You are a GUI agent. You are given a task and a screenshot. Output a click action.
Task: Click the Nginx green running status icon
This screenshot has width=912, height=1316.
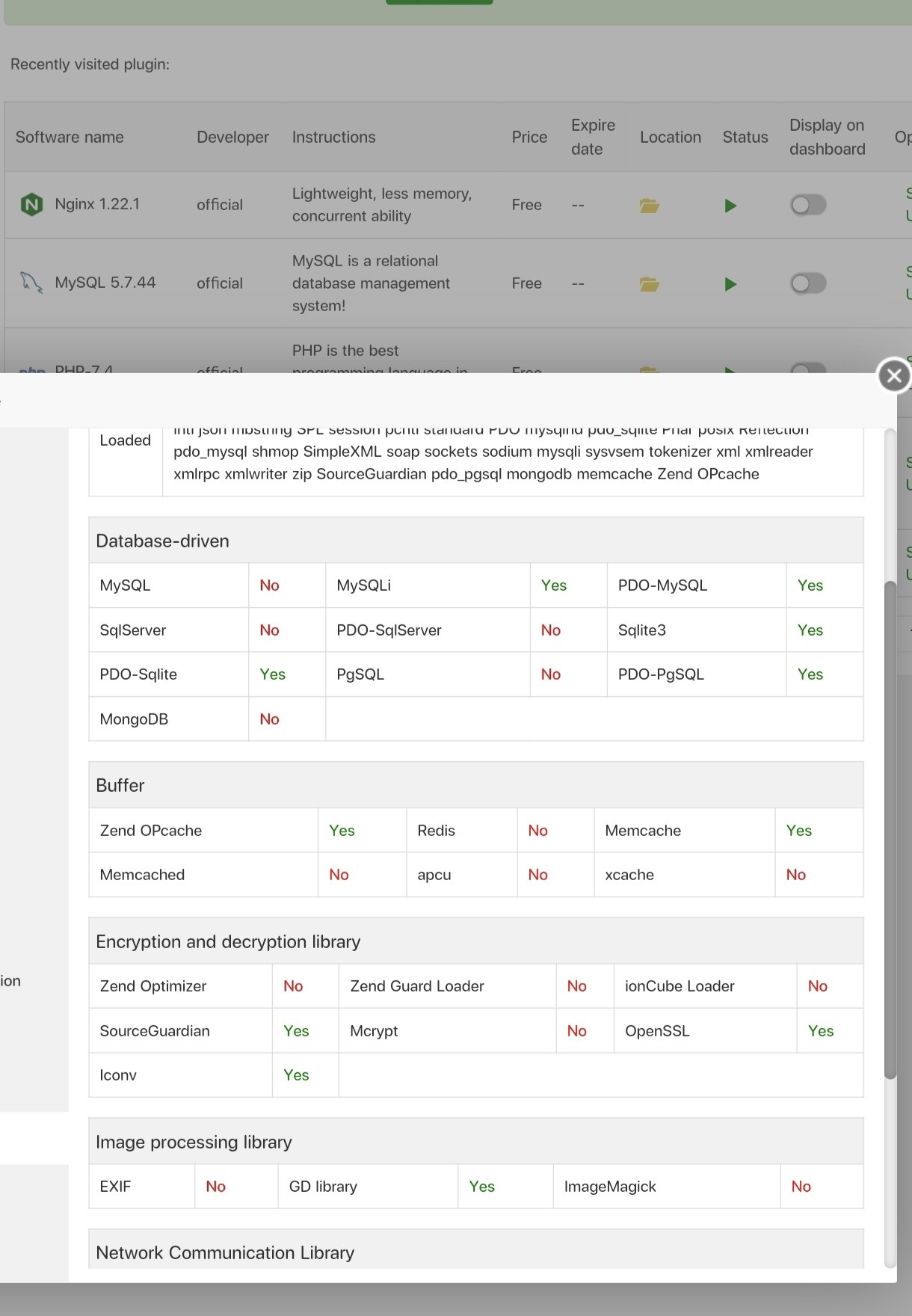730,206
